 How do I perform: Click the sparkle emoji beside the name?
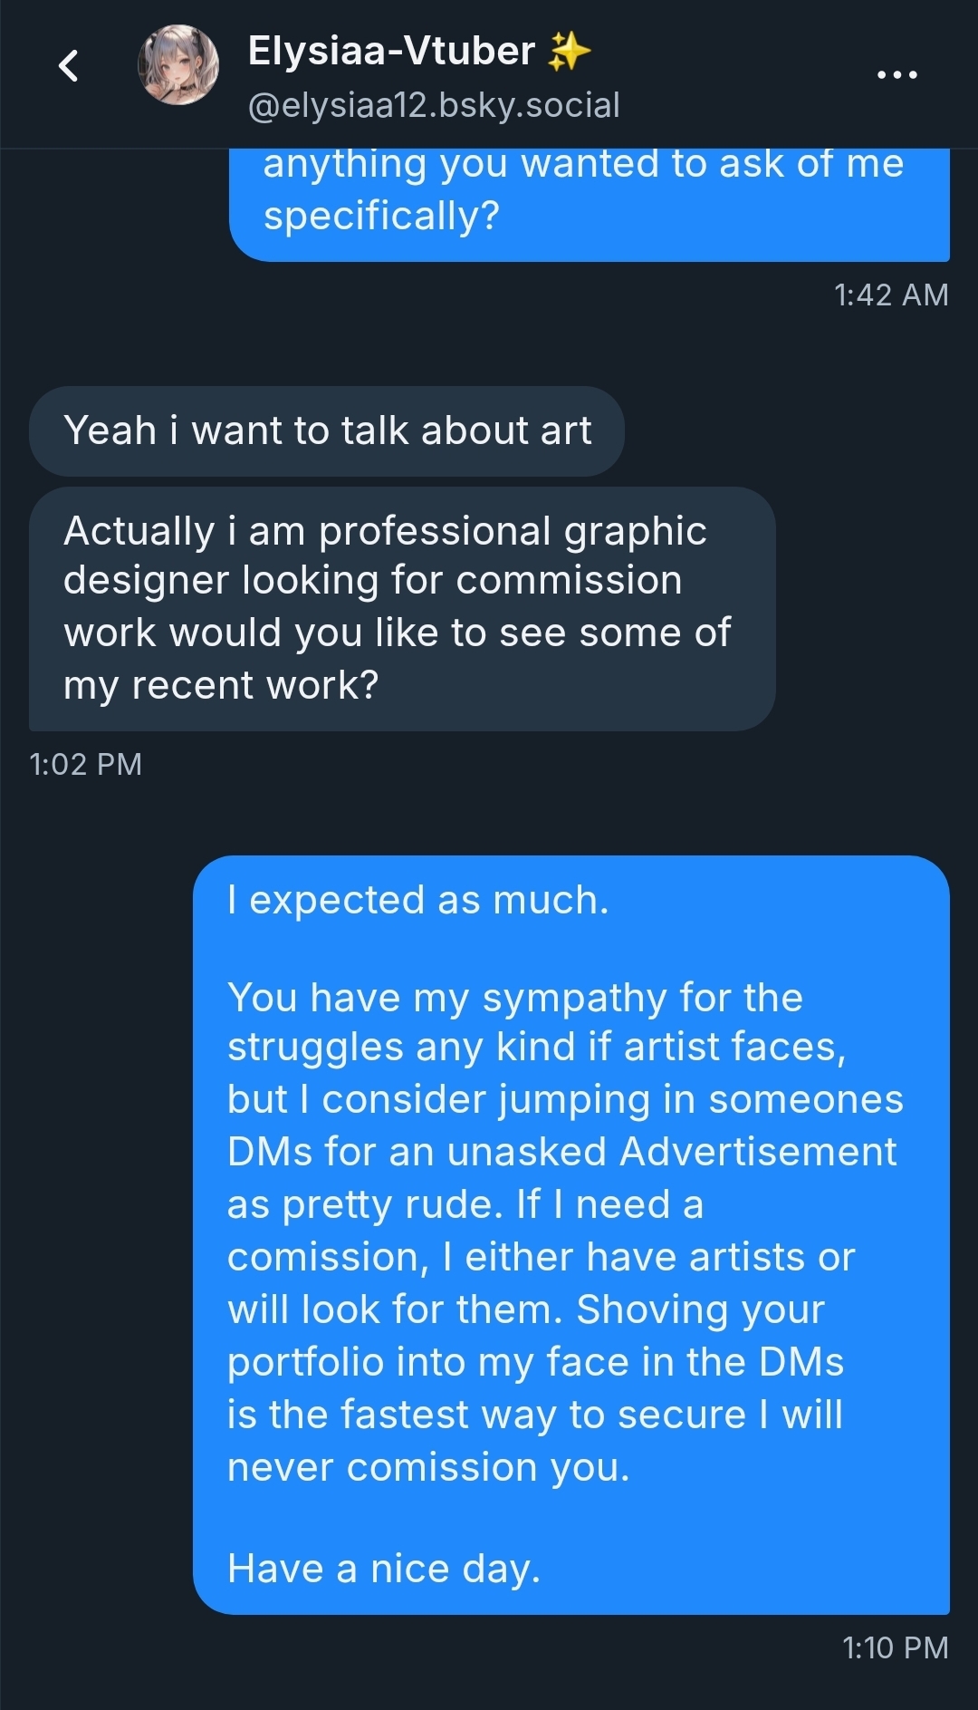point(569,52)
